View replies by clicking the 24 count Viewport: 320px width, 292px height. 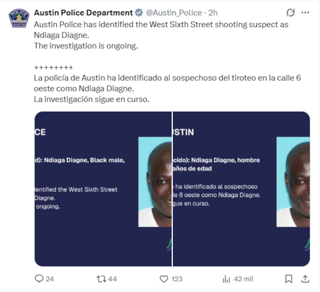49,278
